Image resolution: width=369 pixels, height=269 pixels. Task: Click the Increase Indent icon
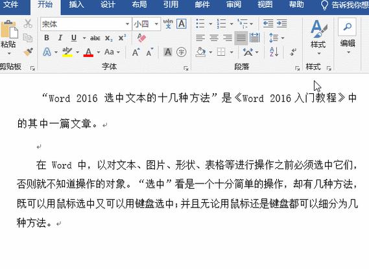(281, 24)
